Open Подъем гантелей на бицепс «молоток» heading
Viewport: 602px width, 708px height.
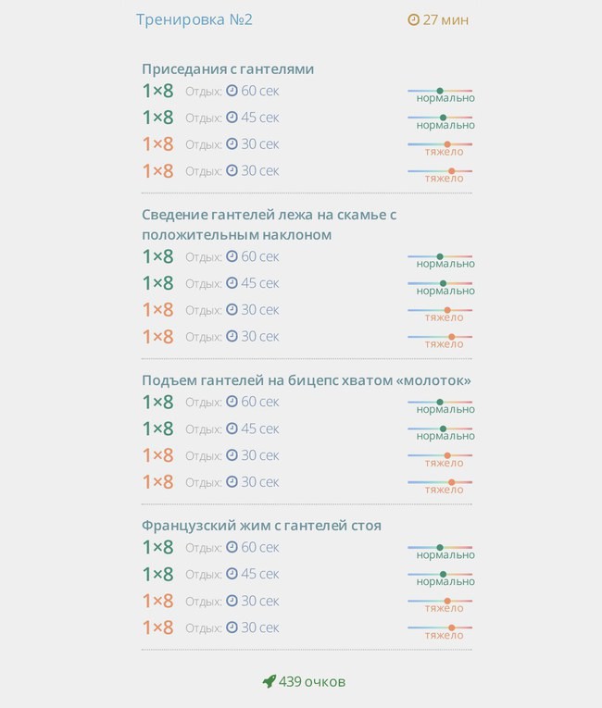point(307,380)
